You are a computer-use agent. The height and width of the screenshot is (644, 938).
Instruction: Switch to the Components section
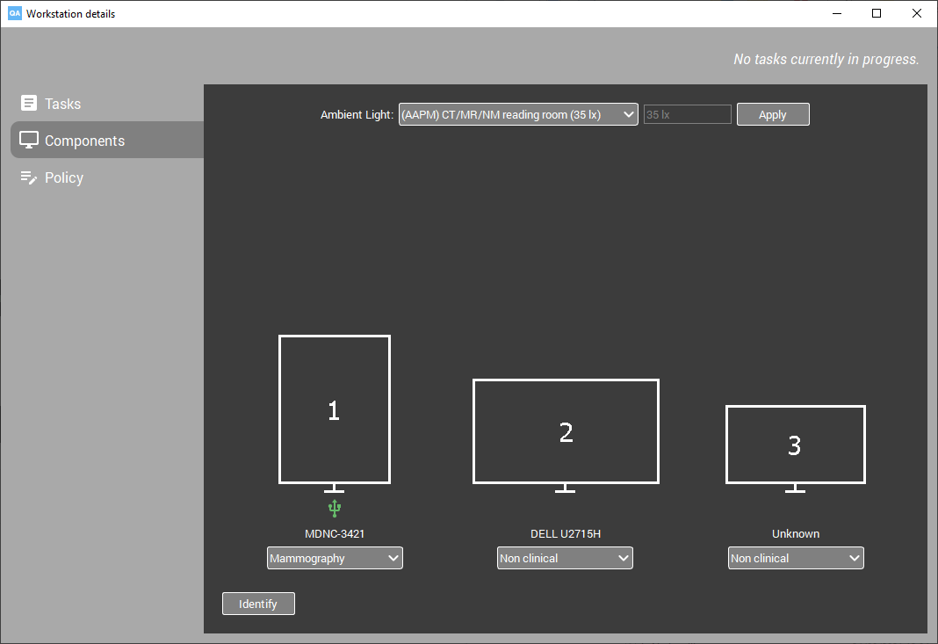108,140
